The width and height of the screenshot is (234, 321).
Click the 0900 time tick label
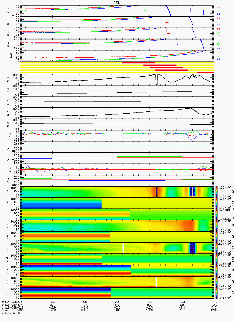pos(117,310)
